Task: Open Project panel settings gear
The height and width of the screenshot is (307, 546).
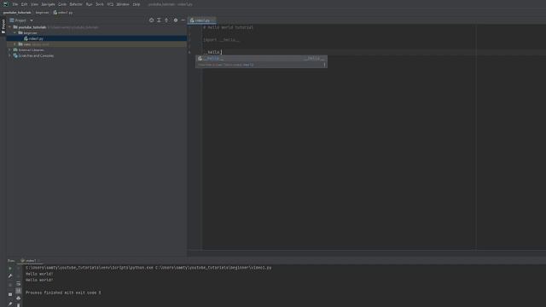Action: [176, 20]
